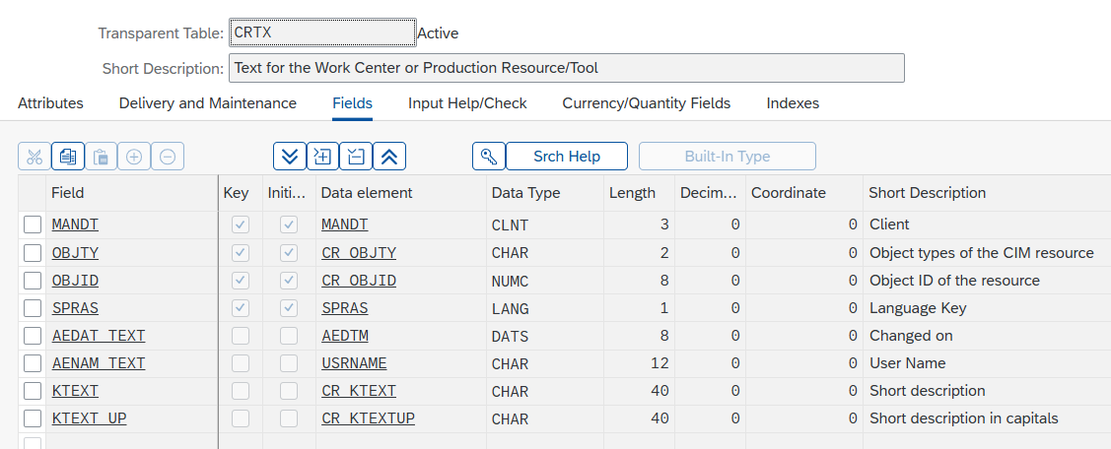Click the Insert row plus icon
The image size is (1111, 449).
pos(134,157)
